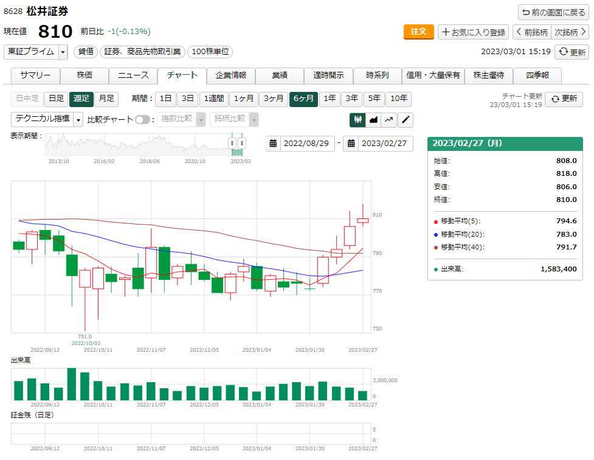Select the candlestick chart type icon
The image size is (594, 460).
pos(357,120)
